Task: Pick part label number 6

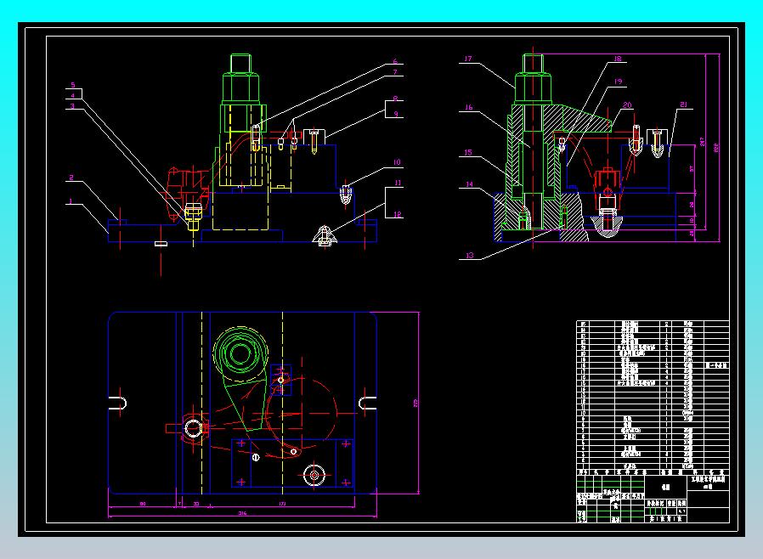Action: 395,61
